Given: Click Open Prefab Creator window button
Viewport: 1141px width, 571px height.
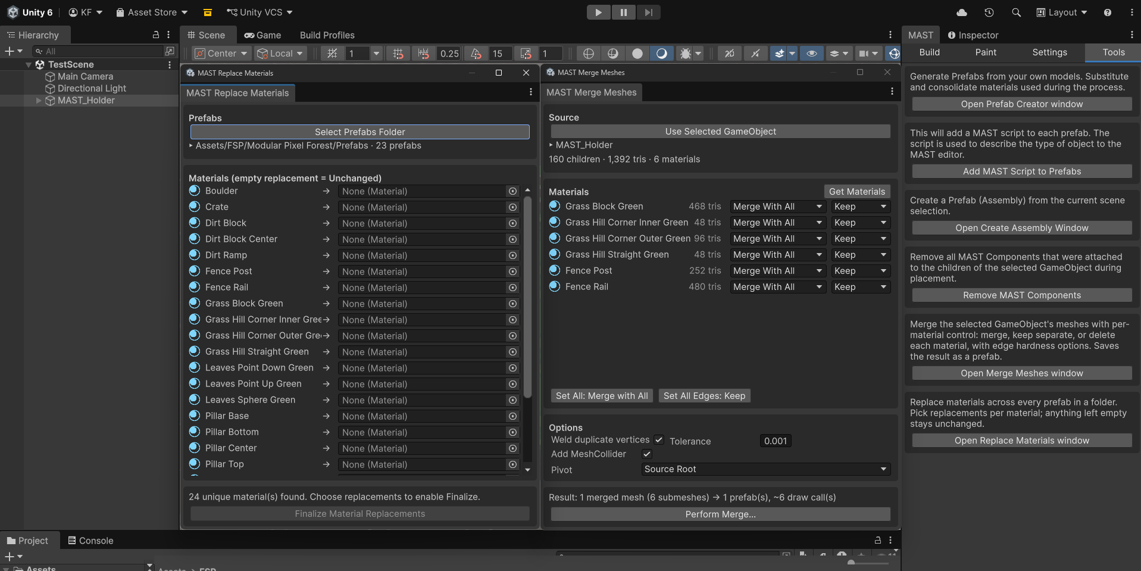Looking at the screenshot, I should point(1021,104).
